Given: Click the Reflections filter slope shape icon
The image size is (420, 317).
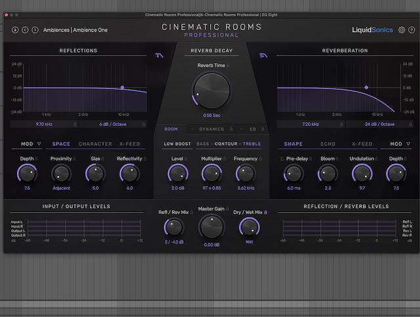Looking at the screenshot, I should click(x=159, y=56).
